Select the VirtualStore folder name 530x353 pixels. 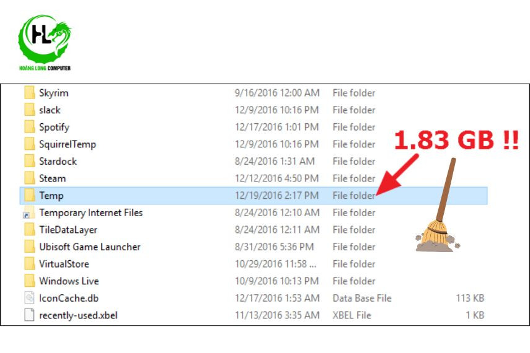pos(64,264)
